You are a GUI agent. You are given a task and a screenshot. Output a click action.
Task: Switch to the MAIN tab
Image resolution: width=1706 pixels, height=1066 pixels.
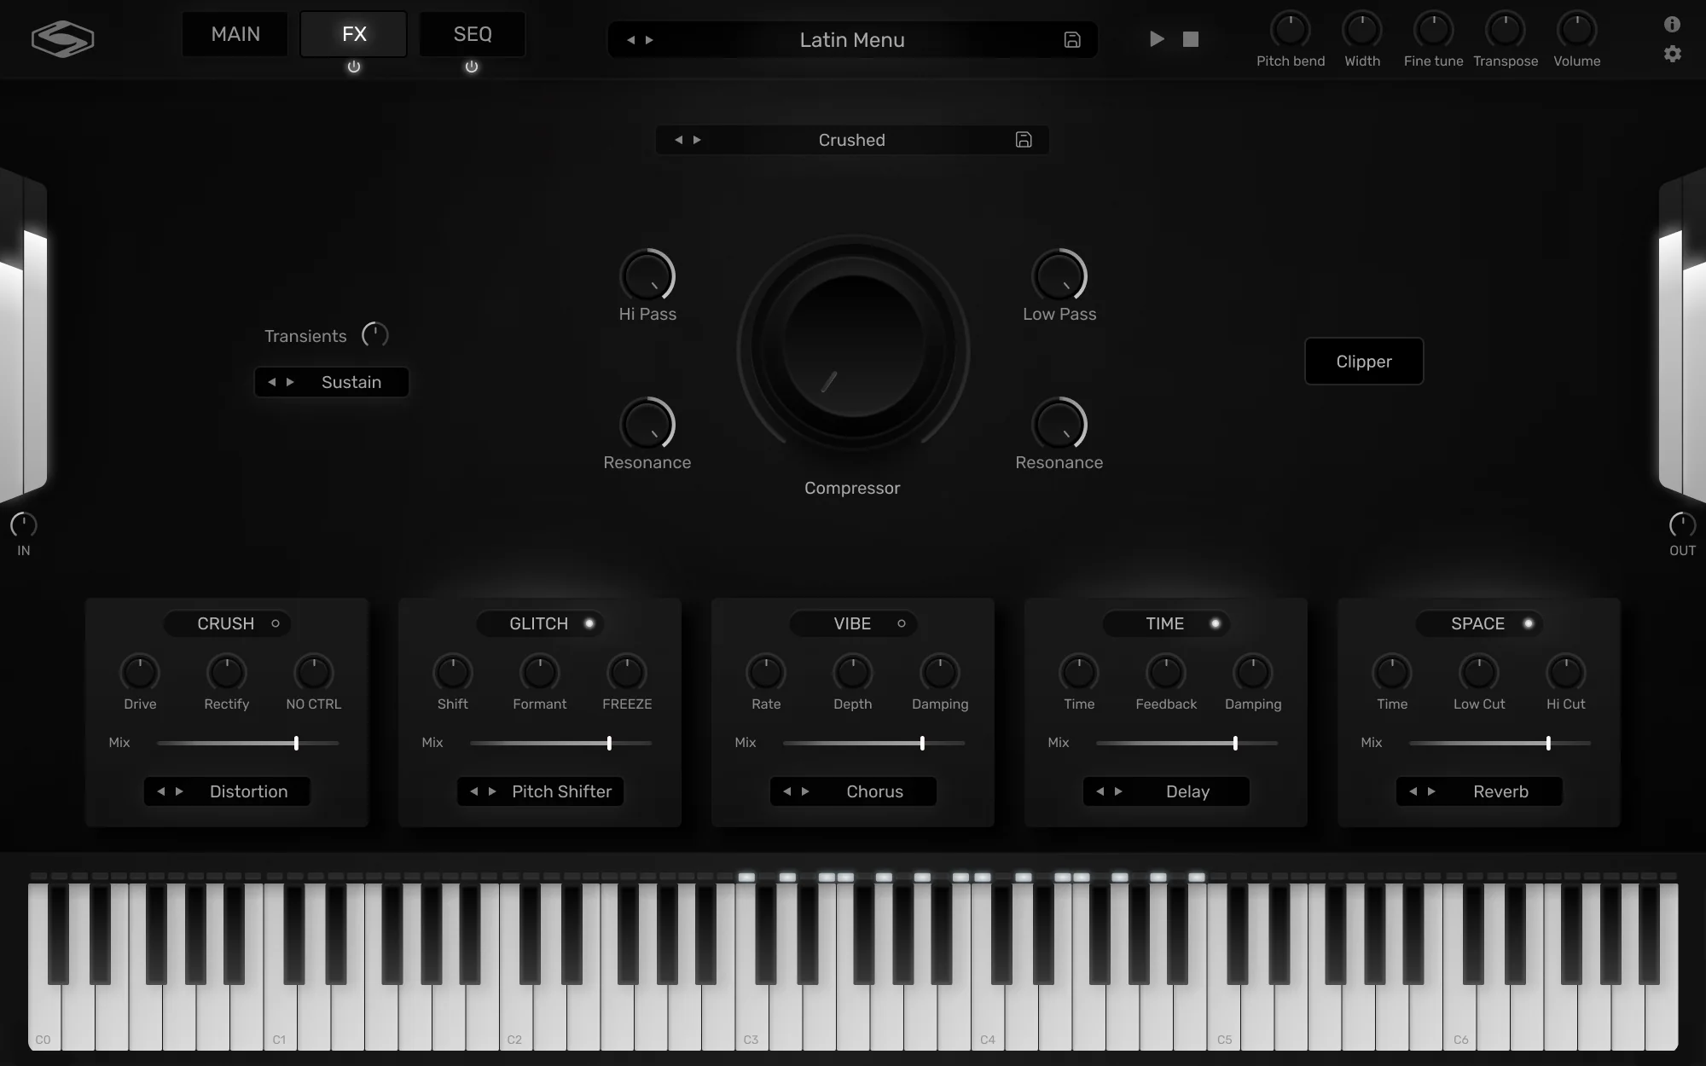(x=235, y=34)
